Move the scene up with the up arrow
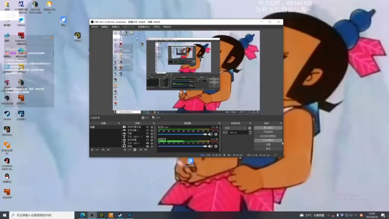Image resolution: width=389 pixels, height=219 pixels. pyautogui.click(x=103, y=150)
